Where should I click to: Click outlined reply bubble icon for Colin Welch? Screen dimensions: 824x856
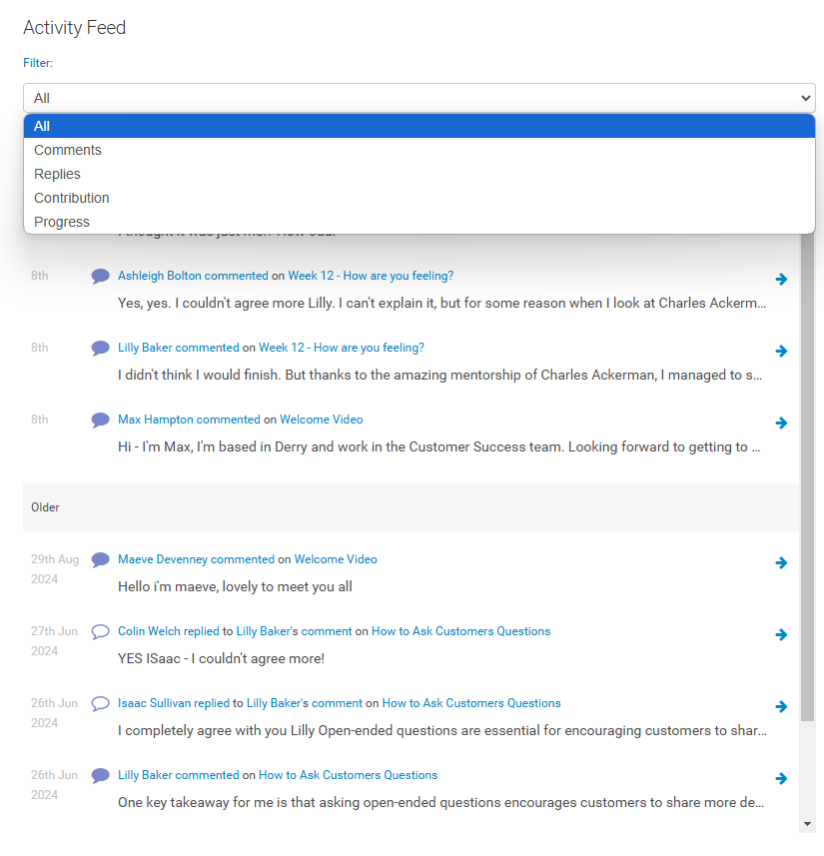tap(100, 632)
